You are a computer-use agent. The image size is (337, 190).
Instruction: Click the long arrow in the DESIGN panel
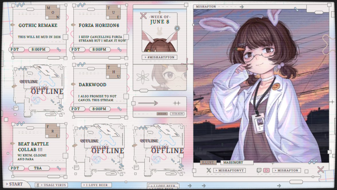(148, 103)
